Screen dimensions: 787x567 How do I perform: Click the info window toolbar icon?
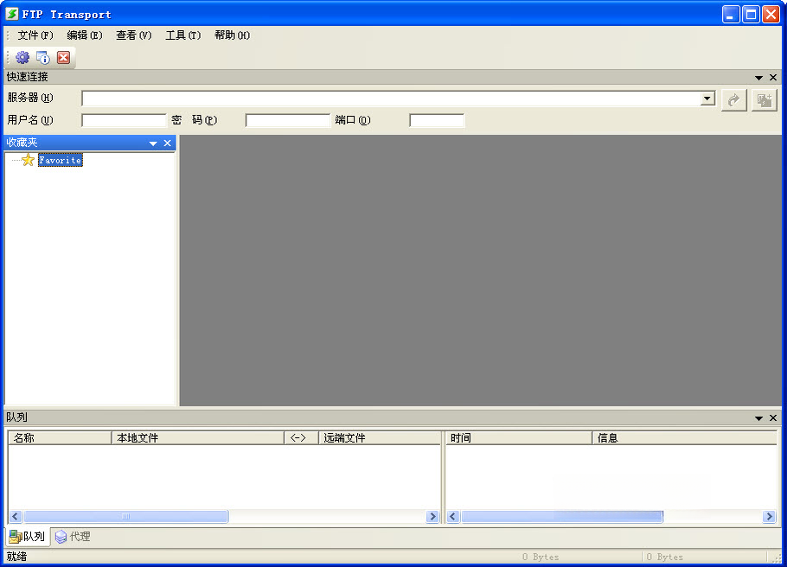[43, 58]
